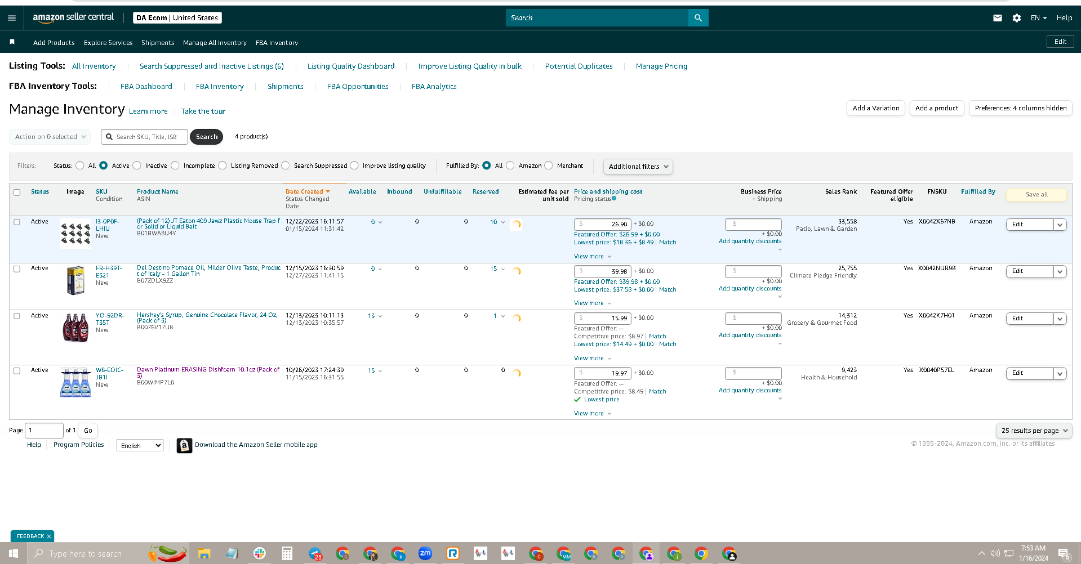1081x564 pixels.
Task: Select Merchant under Fulfilled By
Action: click(x=549, y=165)
